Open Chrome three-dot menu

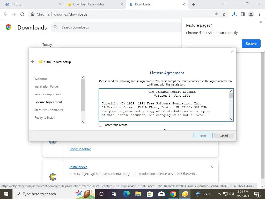click(259, 15)
